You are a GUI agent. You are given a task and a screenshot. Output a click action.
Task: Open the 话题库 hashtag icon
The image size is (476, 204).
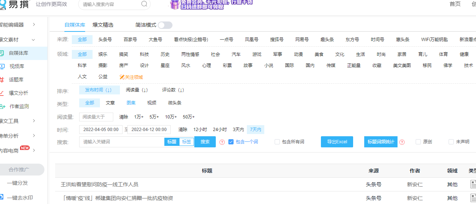[x=1, y=80]
